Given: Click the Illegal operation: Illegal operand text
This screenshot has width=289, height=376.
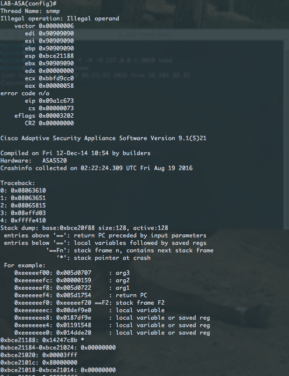Looking at the screenshot, I should click(x=59, y=18).
